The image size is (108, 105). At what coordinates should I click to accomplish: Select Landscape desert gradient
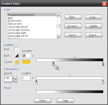tap(32, 27)
